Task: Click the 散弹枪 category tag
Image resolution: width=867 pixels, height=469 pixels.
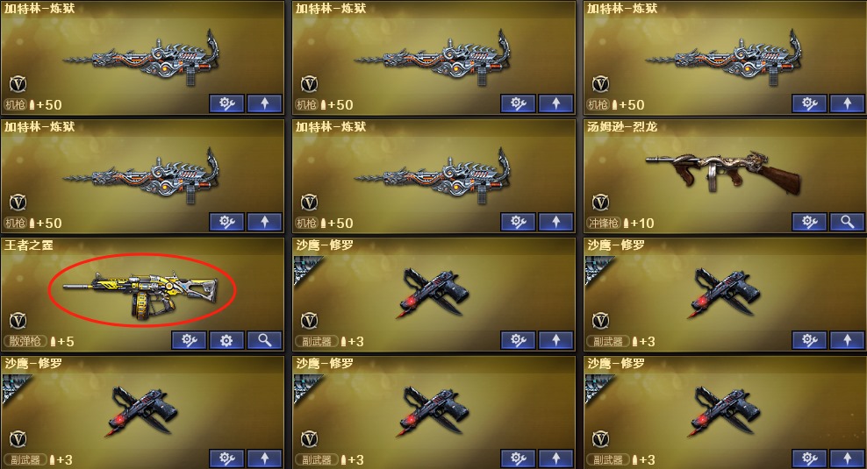Action: click(x=25, y=341)
